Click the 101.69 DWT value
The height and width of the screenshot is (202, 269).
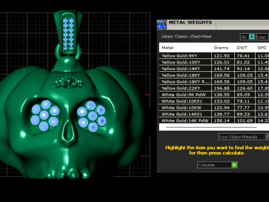[245, 121]
